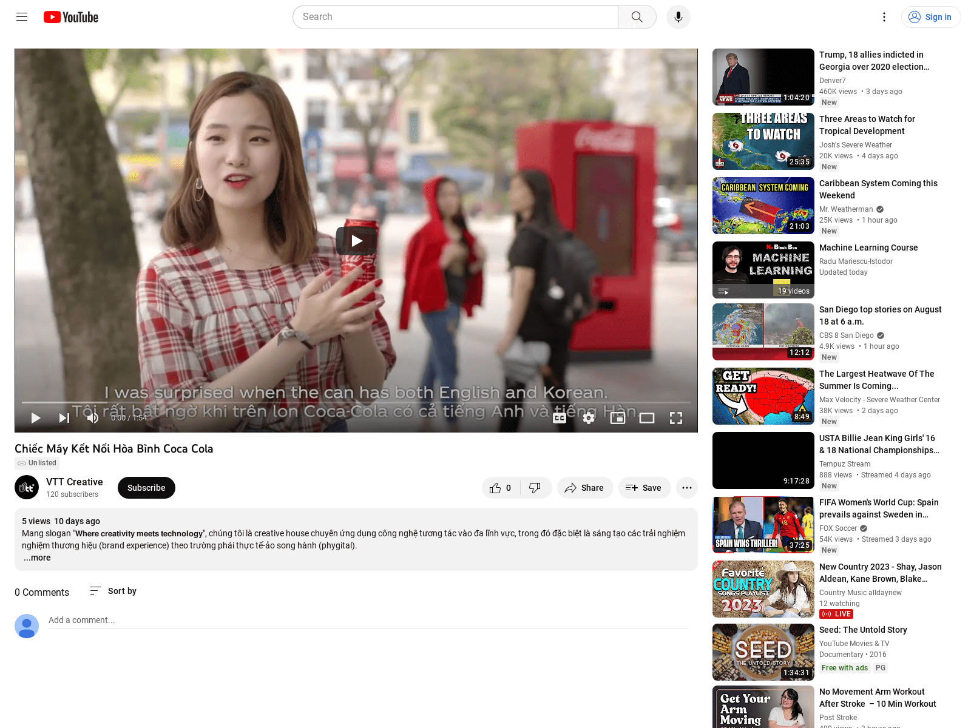971x728 pixels.
Task: Open the Sort by comments dropdown
Action: [113, 591]
